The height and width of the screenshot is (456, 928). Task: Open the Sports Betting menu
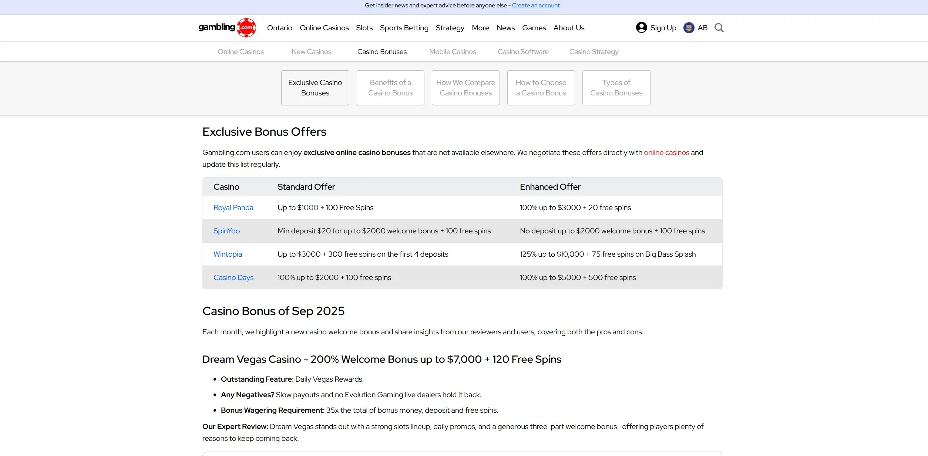[x=404, y=28]
